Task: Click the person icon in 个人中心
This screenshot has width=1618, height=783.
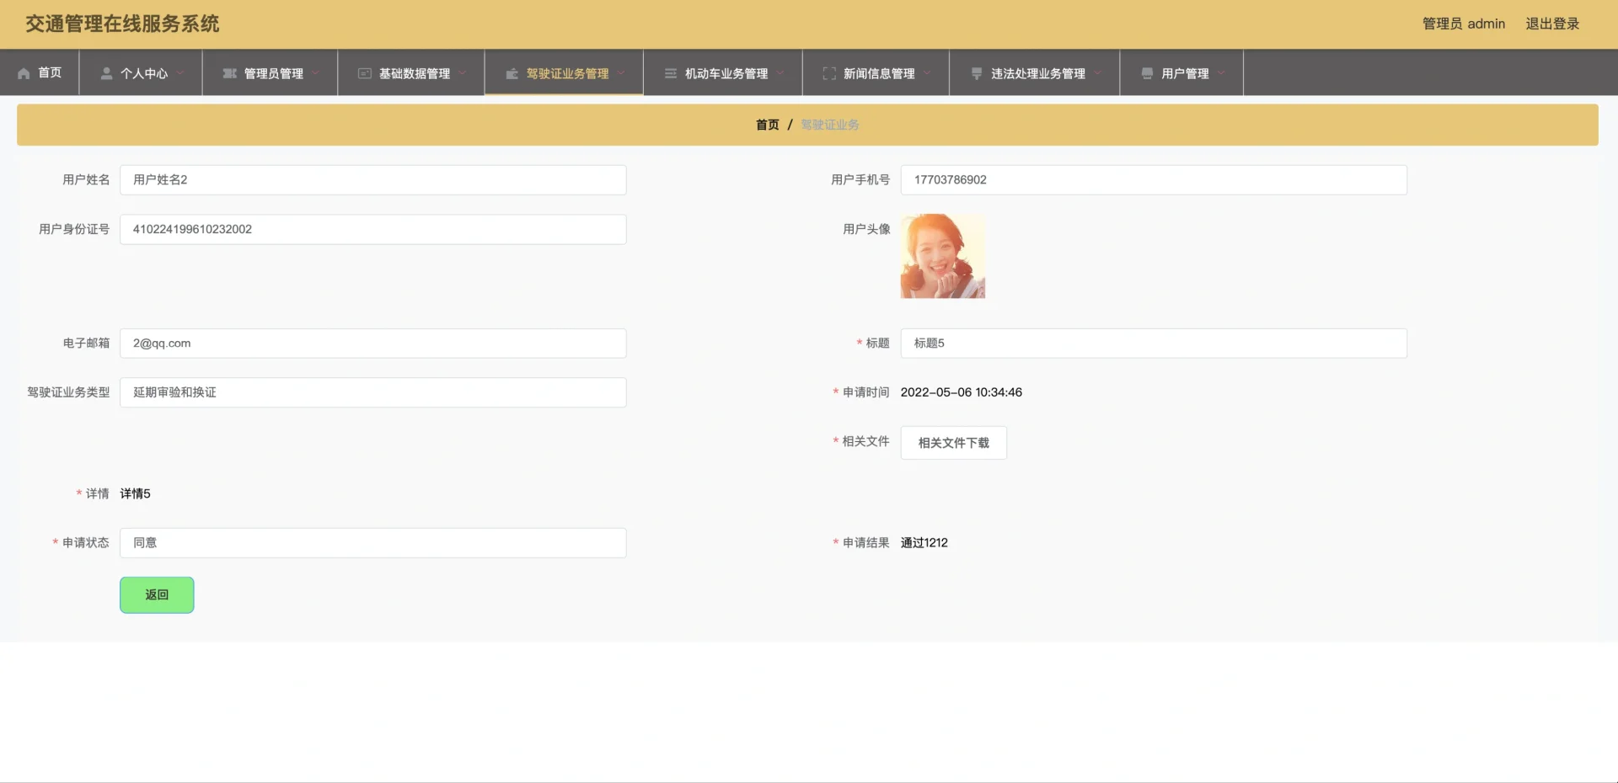Action: pyautogui.click(x=106, y=74)
